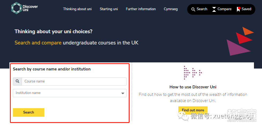Switch language via Cymraeg link

(171, 9)
